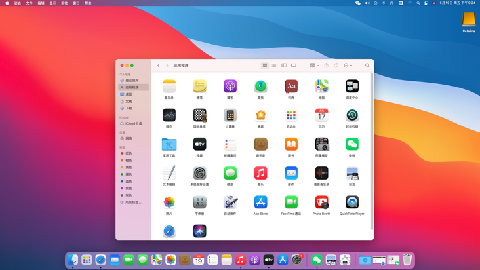Image resolution: width=480 pixels, height=270 pixels.
Task: Select FaceTime in the Finder window
Action: (x=291, y=202)
